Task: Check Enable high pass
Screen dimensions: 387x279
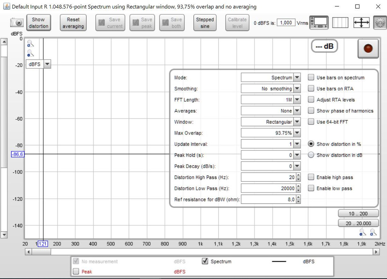Action: 311,177
